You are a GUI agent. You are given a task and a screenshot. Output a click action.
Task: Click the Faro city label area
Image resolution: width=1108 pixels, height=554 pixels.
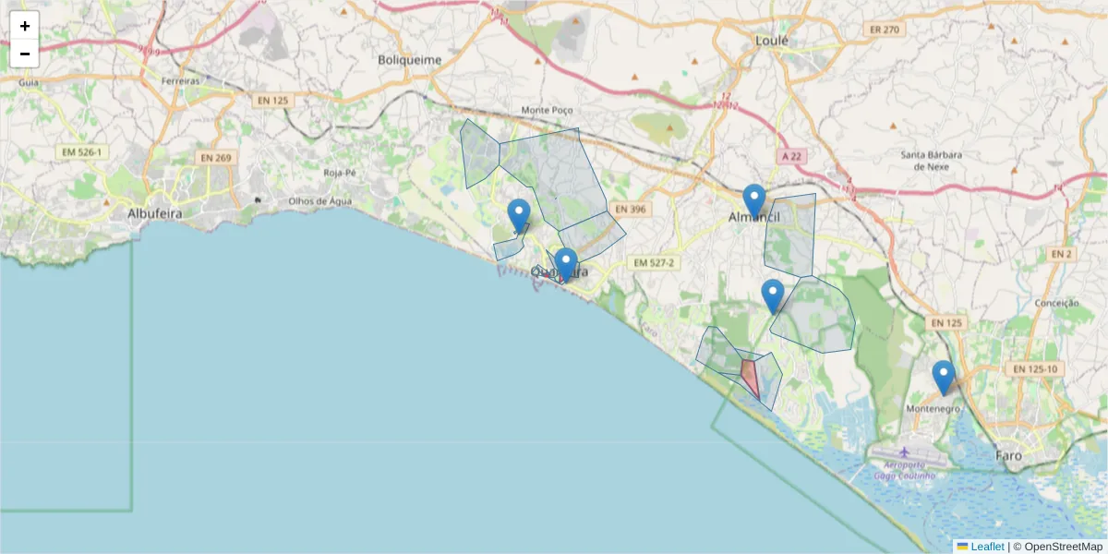[x=1010, y=455]
